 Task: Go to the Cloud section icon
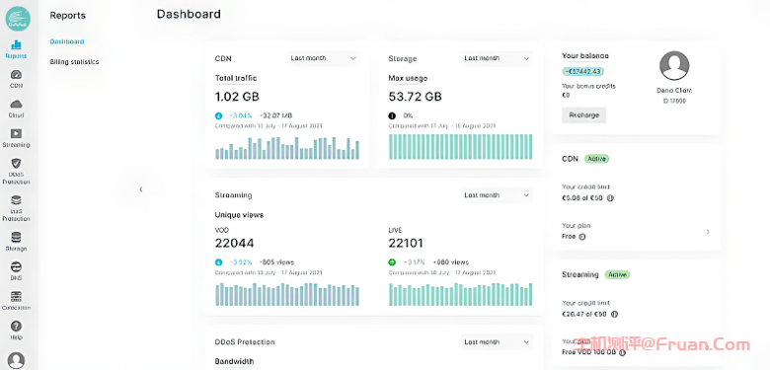pyautogui.click(x=16, y=109)
